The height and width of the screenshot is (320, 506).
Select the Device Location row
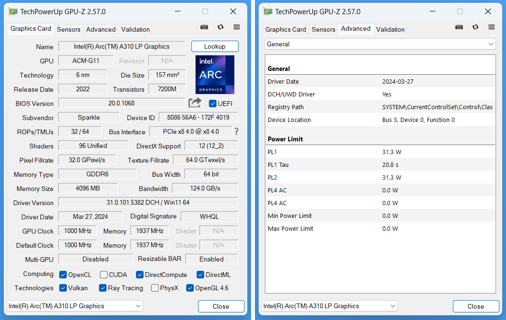coord(380,120)
